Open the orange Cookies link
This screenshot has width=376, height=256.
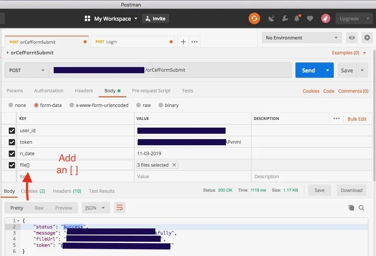point(311,91)
